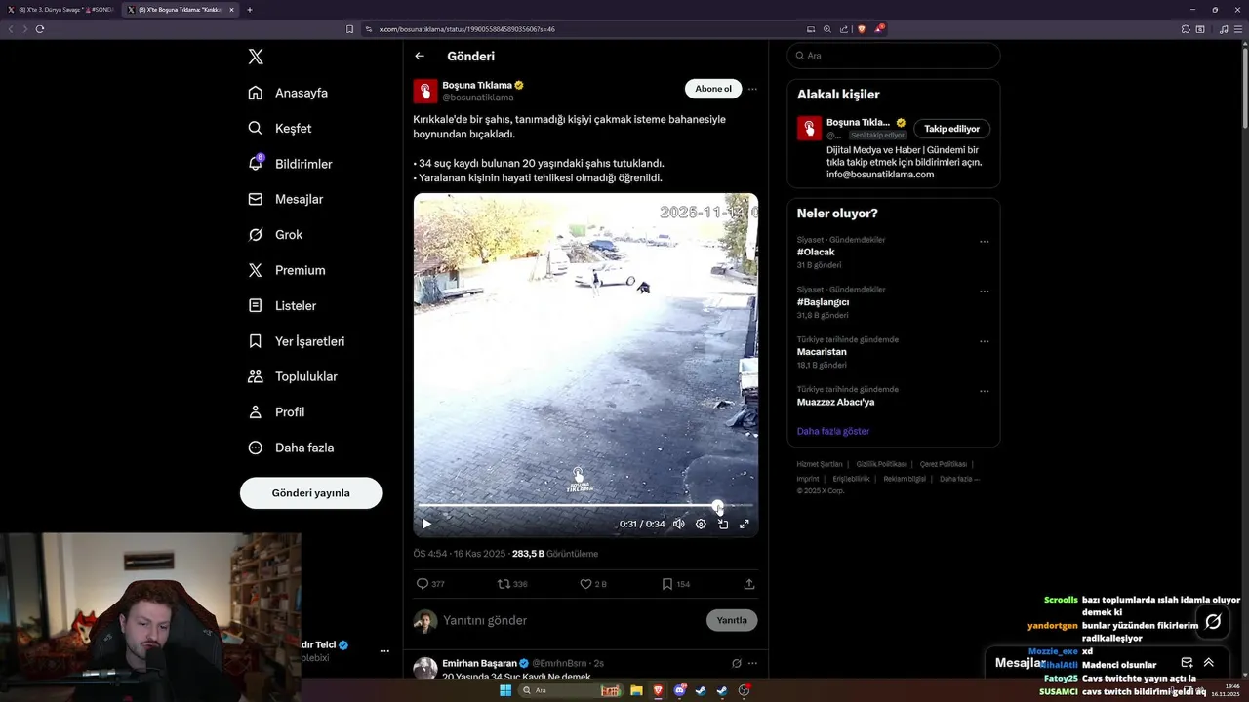Play the video
The image size is (1249, 702).
coord(426,524)
